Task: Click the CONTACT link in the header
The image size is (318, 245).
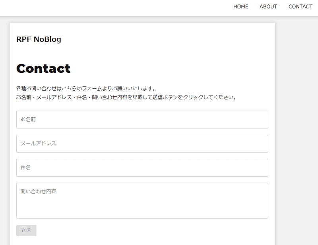Action: 300,6
